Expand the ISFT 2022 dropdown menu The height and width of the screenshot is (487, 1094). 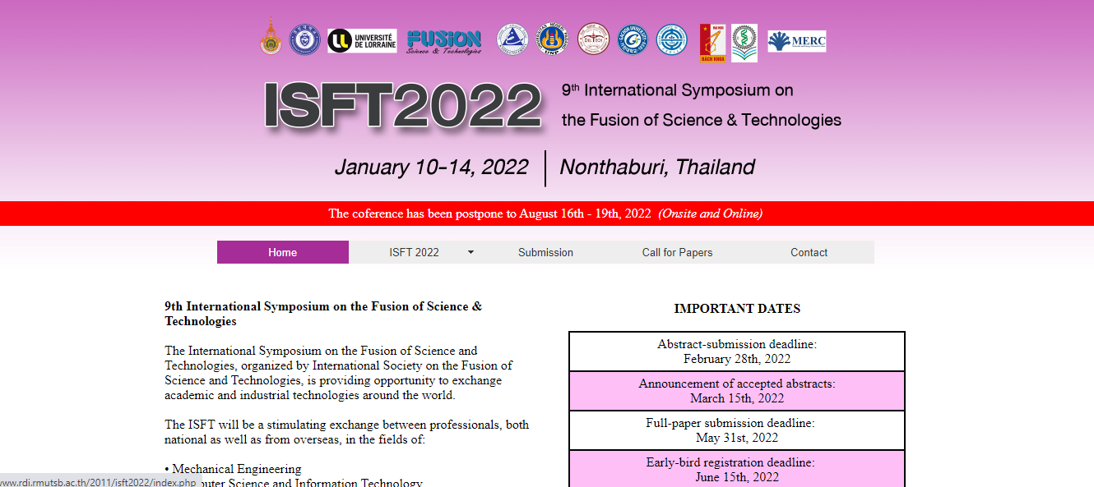point(427,252)
